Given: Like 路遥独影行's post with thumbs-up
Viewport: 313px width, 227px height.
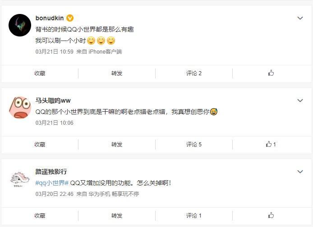Looking at the screenshot, I should pyautogui.click(x=271, y=216).
